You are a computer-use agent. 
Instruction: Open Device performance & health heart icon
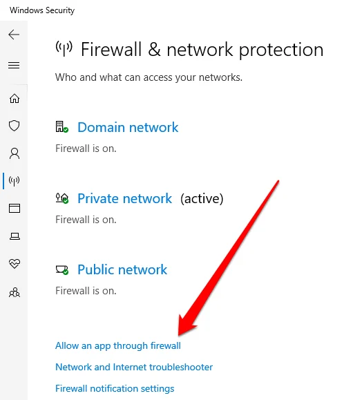click(x=15, y=263)
